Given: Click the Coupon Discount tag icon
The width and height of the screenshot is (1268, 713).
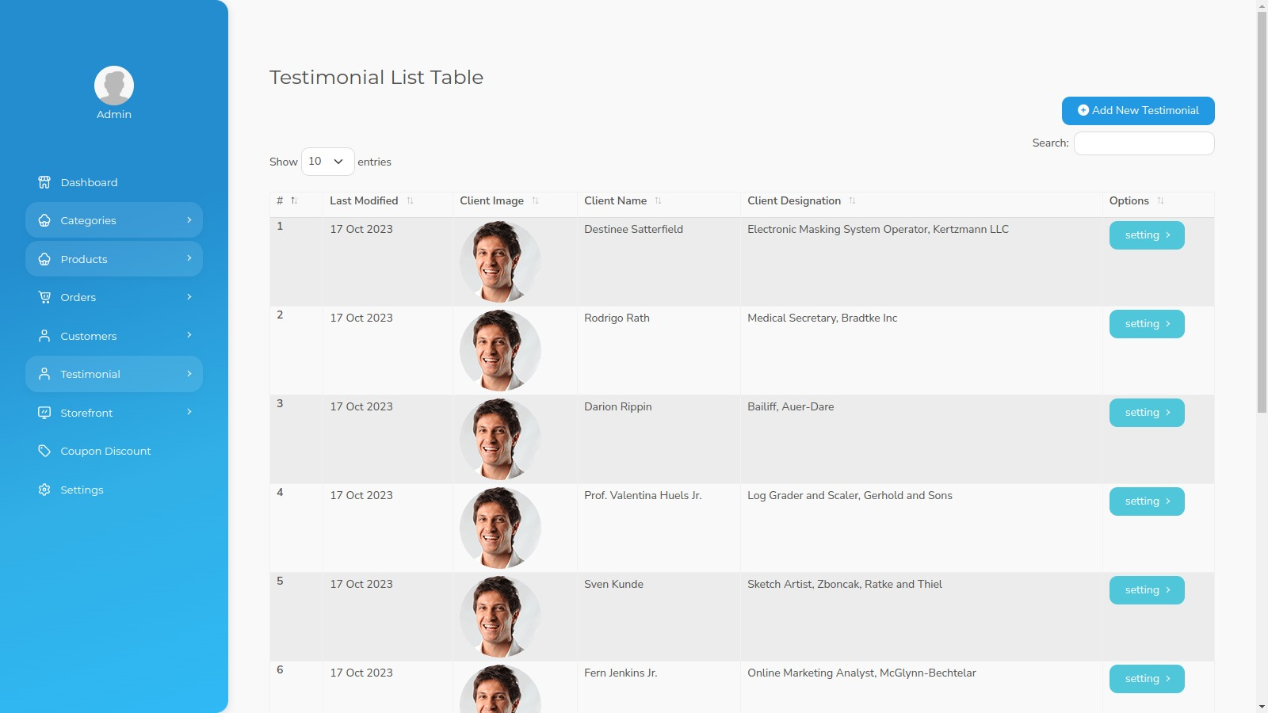Looking at the screenshot, I should pos(44,451).
